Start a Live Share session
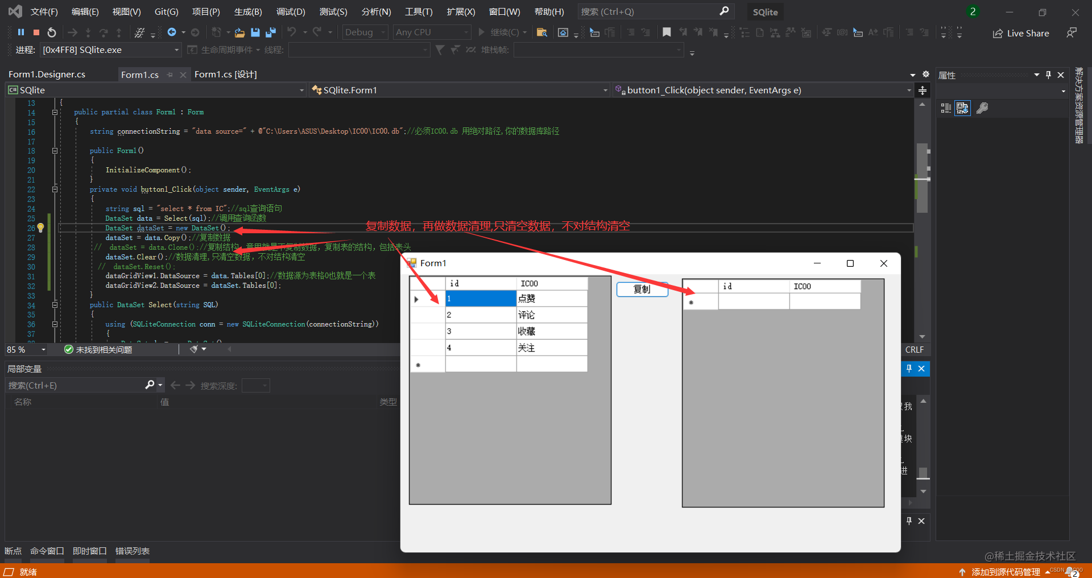Screen dimensions: 1092x578 (x=1021, y=33)
